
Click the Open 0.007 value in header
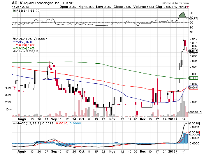68,7
